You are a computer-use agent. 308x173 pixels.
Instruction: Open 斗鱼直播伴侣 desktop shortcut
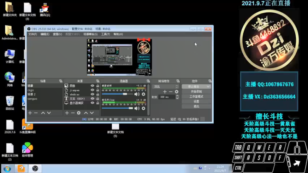coord(27,126)
